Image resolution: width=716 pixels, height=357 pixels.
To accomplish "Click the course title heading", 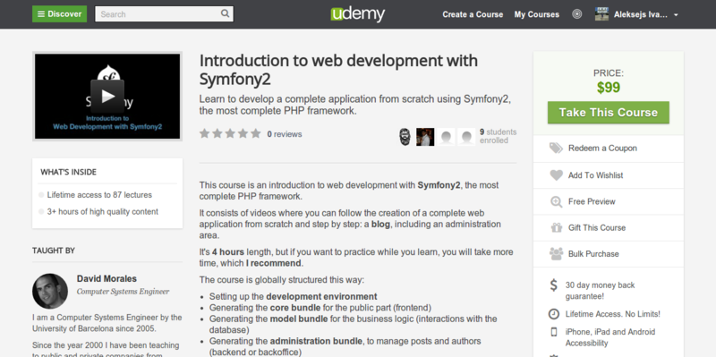I will point(338,70).
